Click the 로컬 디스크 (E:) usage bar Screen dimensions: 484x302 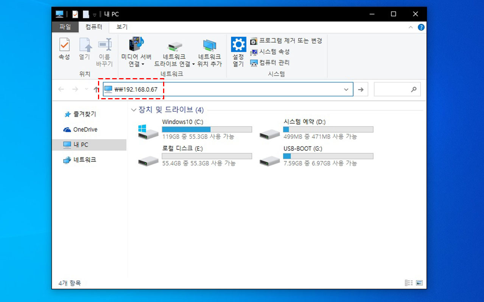tap(207, 156)
